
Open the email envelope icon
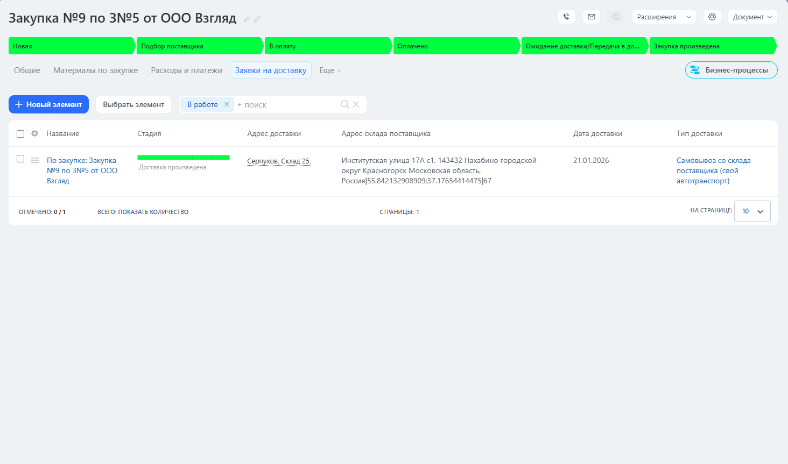click(591, 17)
